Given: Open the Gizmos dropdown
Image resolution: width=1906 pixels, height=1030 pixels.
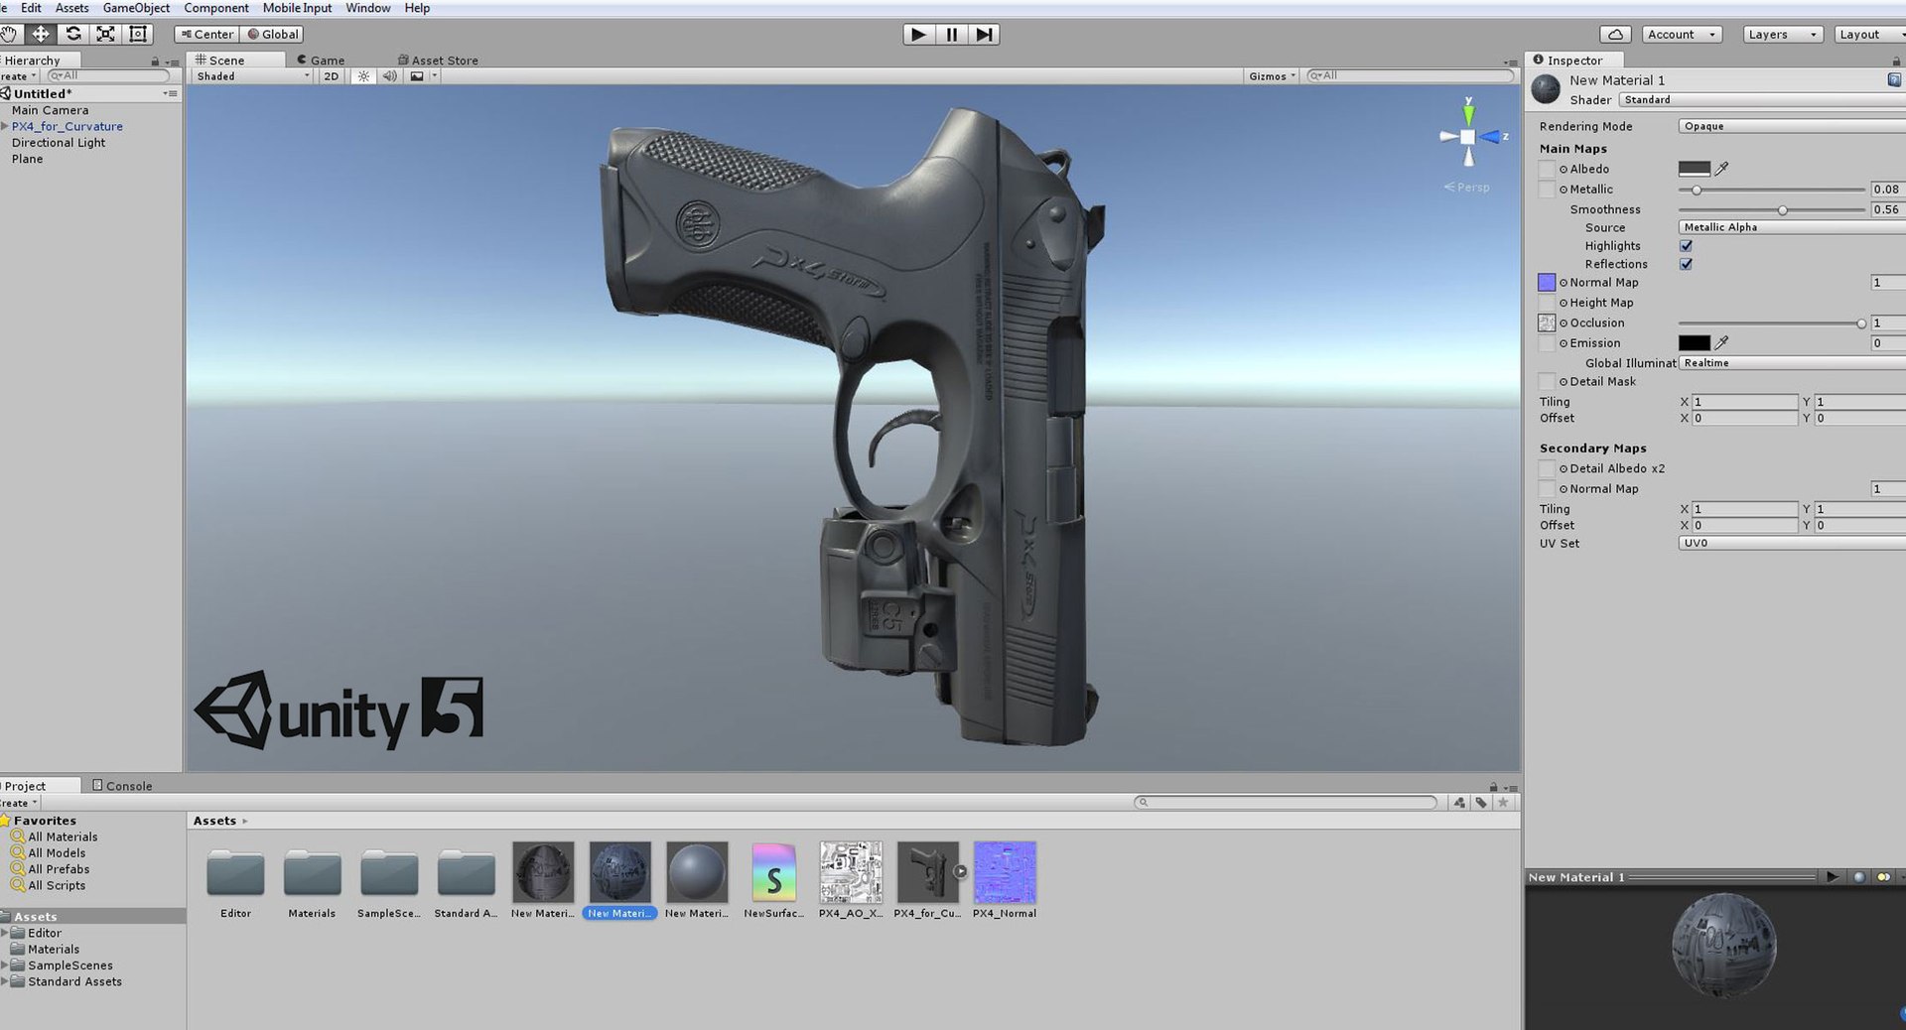Looking at the screenshot, I should tap(1272, 76).
